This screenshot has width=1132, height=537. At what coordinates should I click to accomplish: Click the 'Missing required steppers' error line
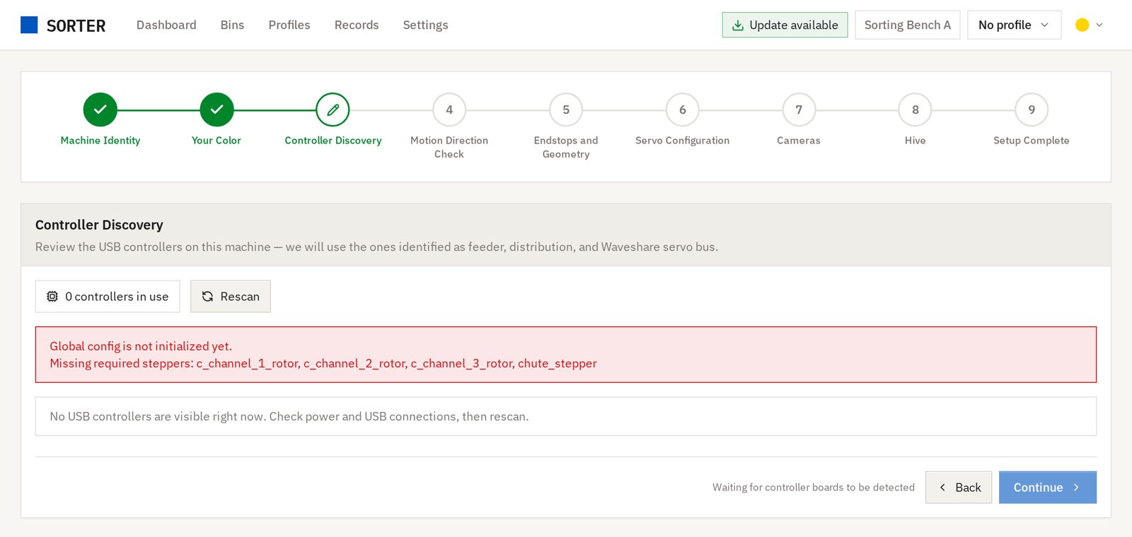click(323, 363)
